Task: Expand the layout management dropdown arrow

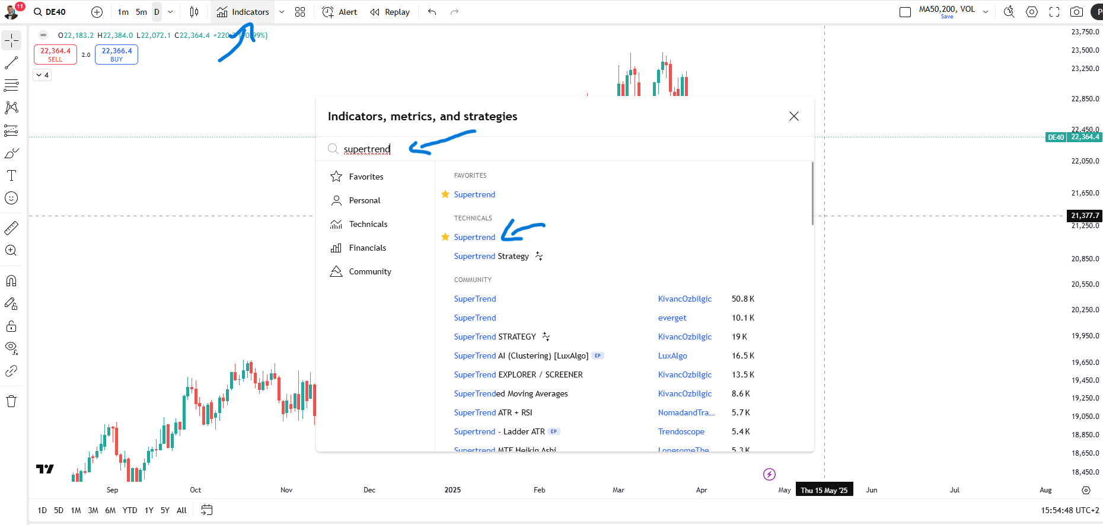Action: coord(986,12)
